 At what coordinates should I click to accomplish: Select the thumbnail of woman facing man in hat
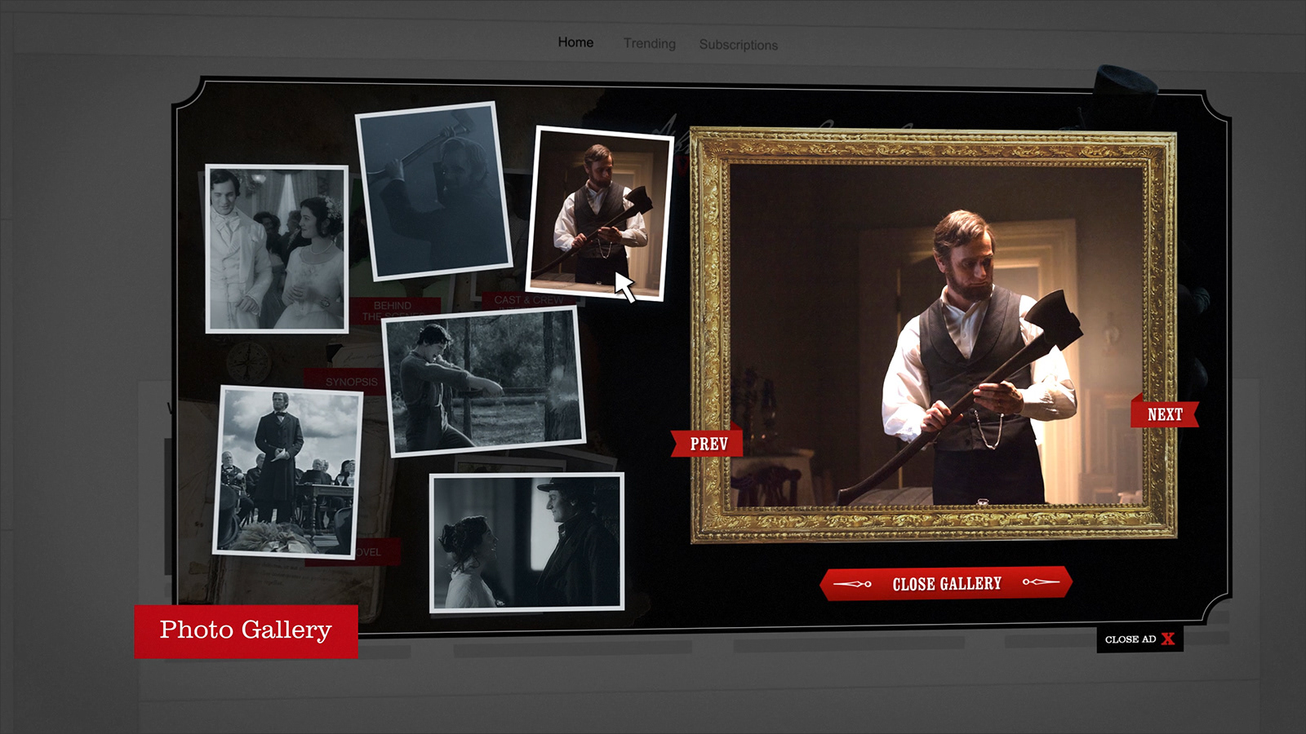click(526, 542)
